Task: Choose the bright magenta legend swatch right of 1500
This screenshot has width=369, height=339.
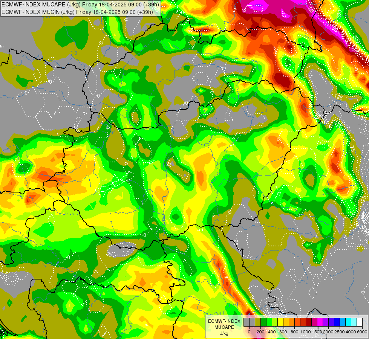Action: tap(320, 322)
